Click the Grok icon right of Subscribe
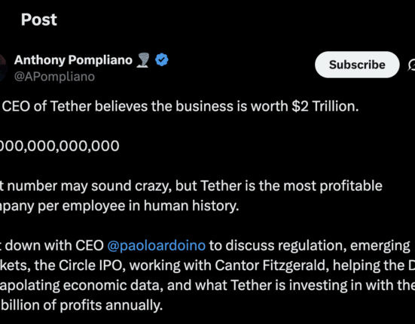The width and height of the screenshot is (415, 324). tap(411, 65)
